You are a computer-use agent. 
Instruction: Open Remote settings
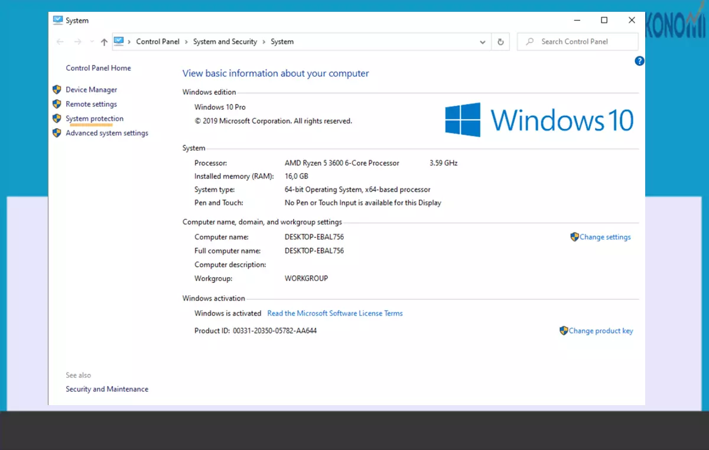(92, 104)
